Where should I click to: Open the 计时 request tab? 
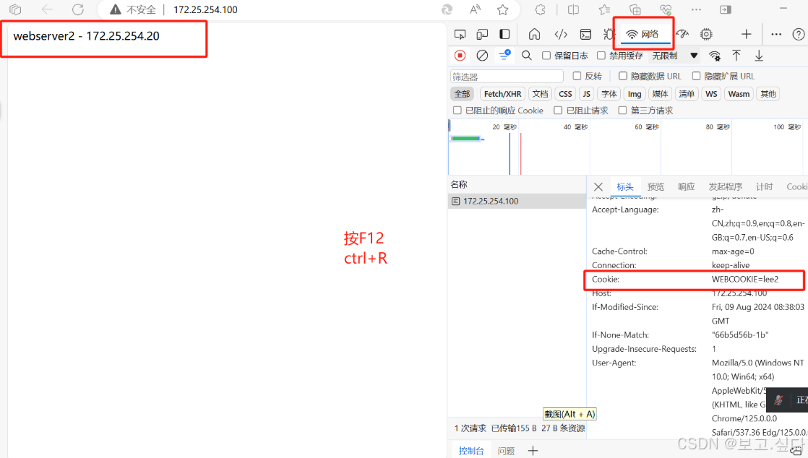point(764,186)
